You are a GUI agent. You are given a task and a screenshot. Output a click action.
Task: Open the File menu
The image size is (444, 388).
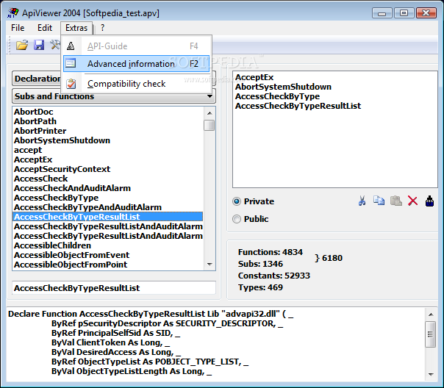(18, 28)
